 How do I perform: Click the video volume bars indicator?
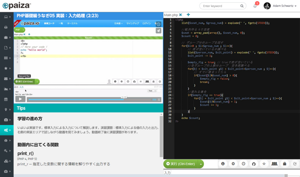(x=154, y=100)
